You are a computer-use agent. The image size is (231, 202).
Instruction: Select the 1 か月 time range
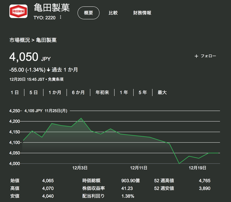[x=55, y=92]
